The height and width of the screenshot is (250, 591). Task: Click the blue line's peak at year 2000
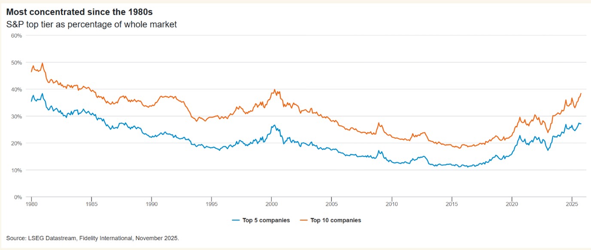(274, 125)
